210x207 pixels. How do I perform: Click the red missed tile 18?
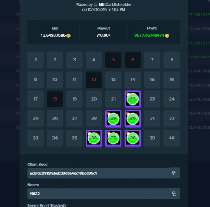point(55,99)
